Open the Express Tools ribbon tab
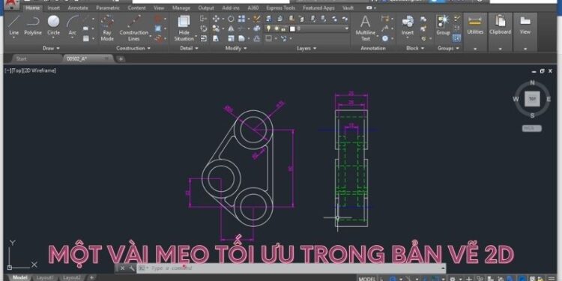 click(x=281, y=8)
